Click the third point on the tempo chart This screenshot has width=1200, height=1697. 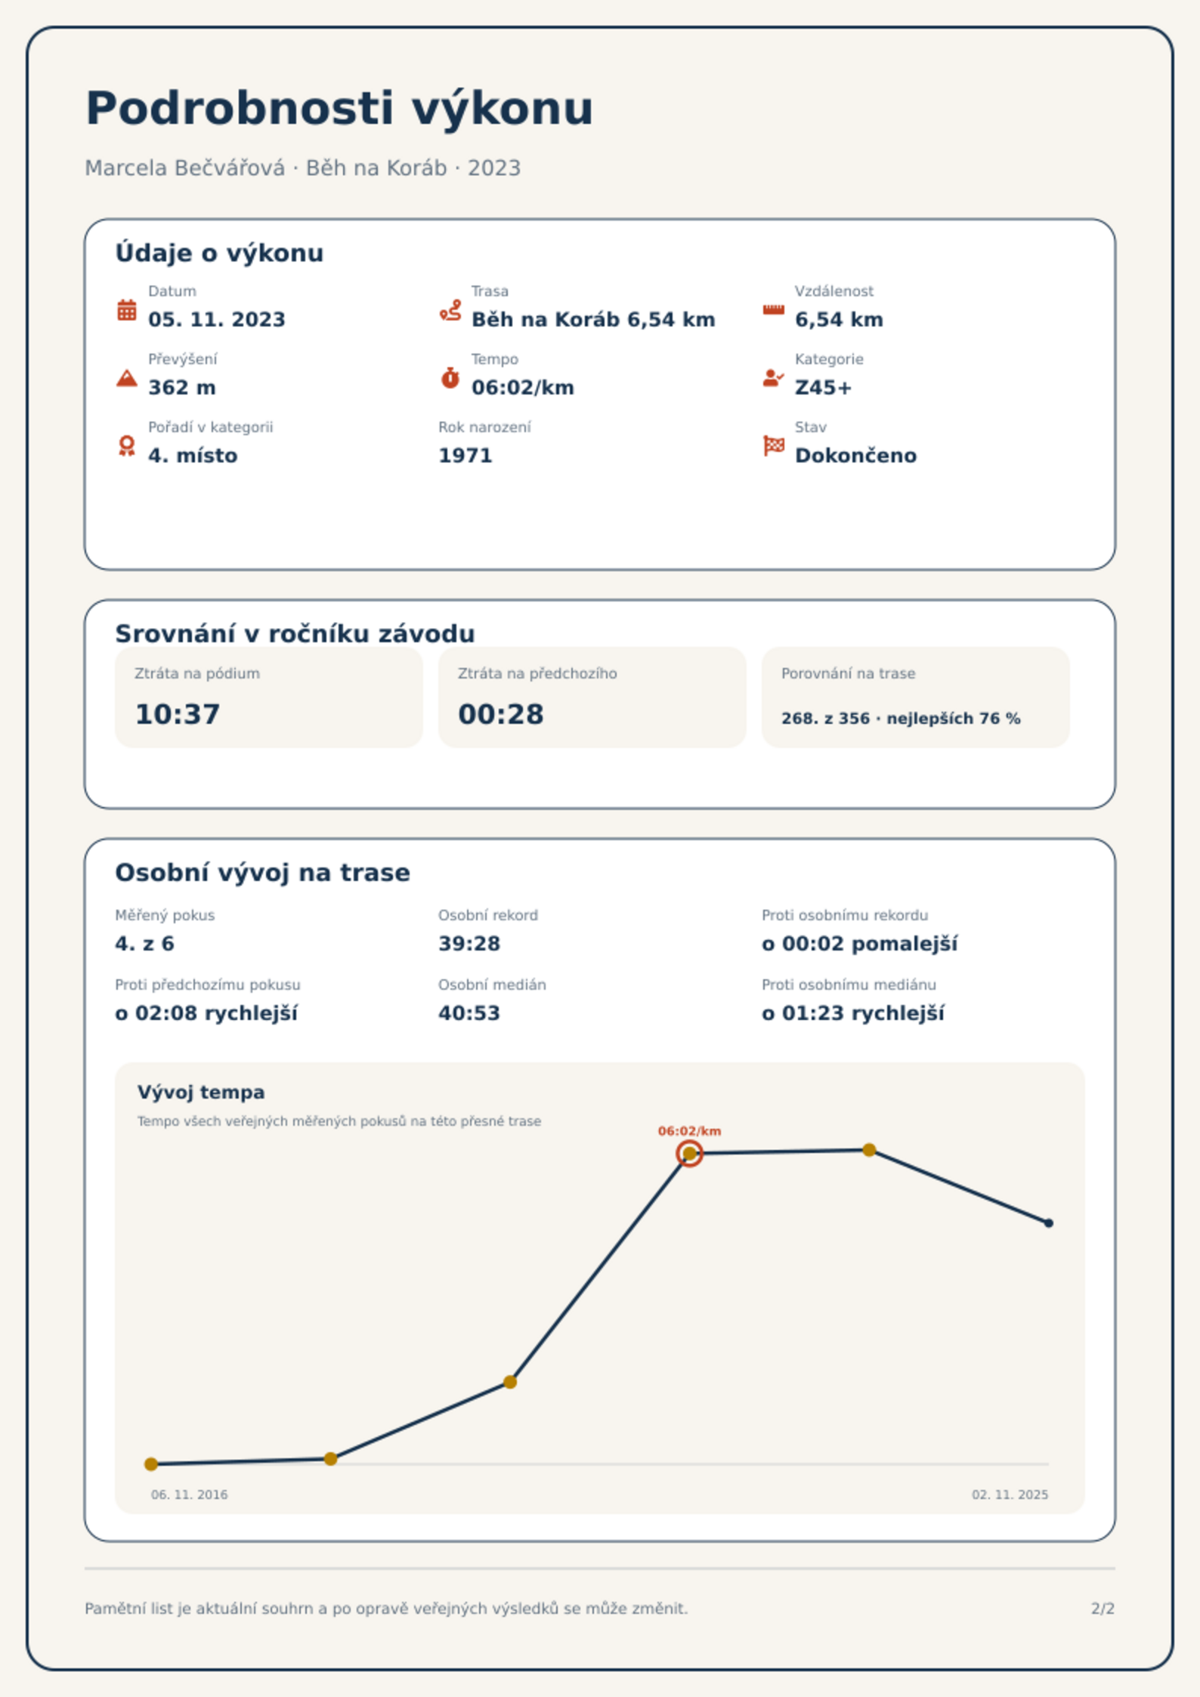point(510,1382)
